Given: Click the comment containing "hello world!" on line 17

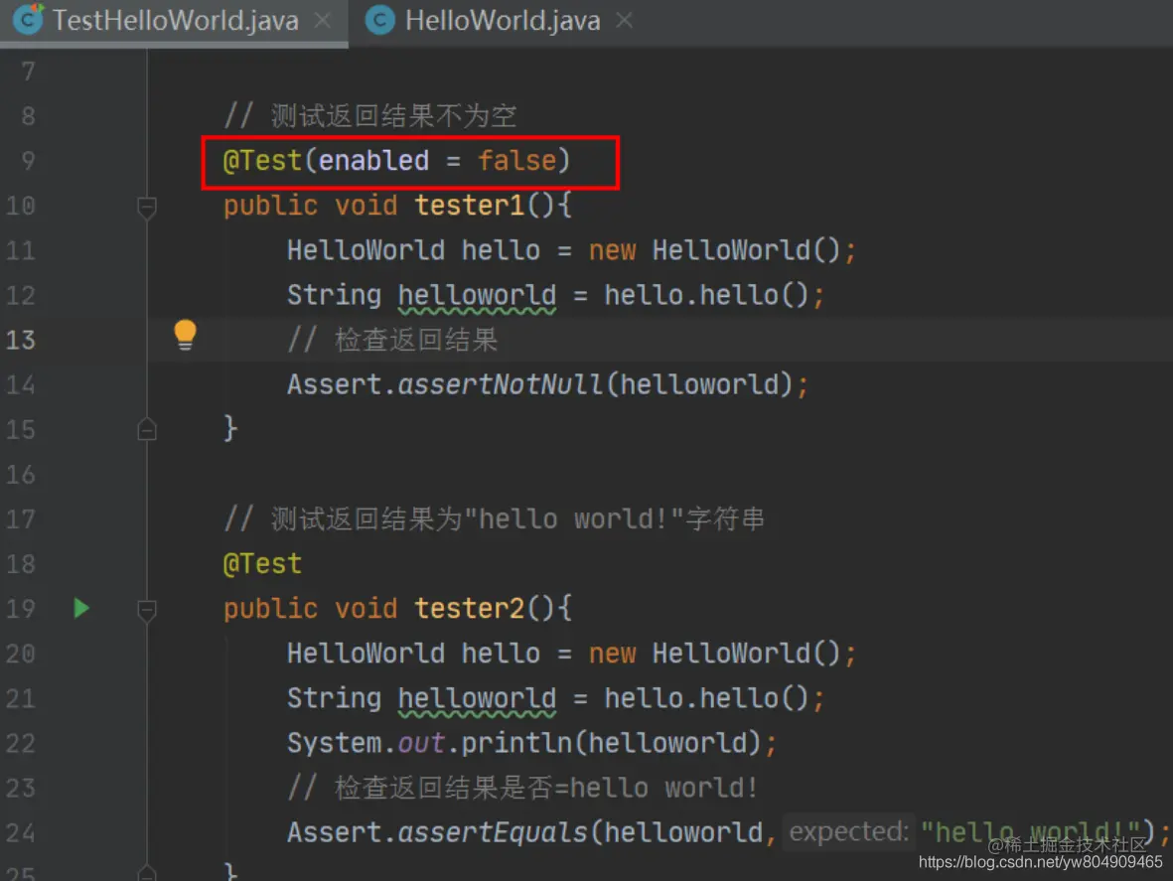Looking at the screenshot, I should click(x=494, y=519).
